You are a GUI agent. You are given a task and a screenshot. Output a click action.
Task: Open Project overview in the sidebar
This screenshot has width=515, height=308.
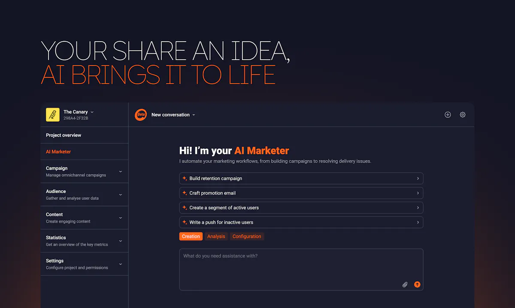[x=85, y=135]
